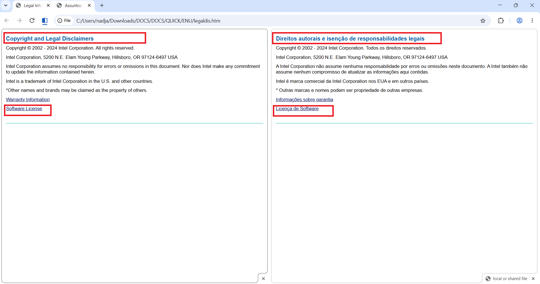The width and height of the screenshot is (540, 284).
Task: Click the '* Outras marcas e nomes' line
Action: click(x=349, y=90)
